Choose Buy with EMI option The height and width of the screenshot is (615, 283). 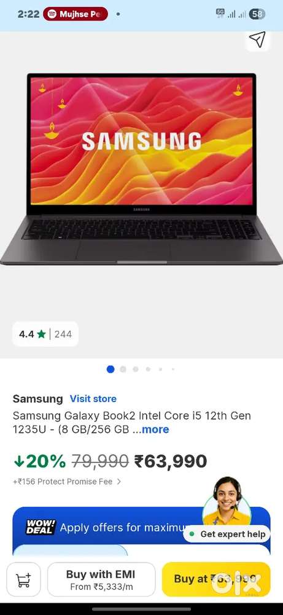[x=101, y=580]
